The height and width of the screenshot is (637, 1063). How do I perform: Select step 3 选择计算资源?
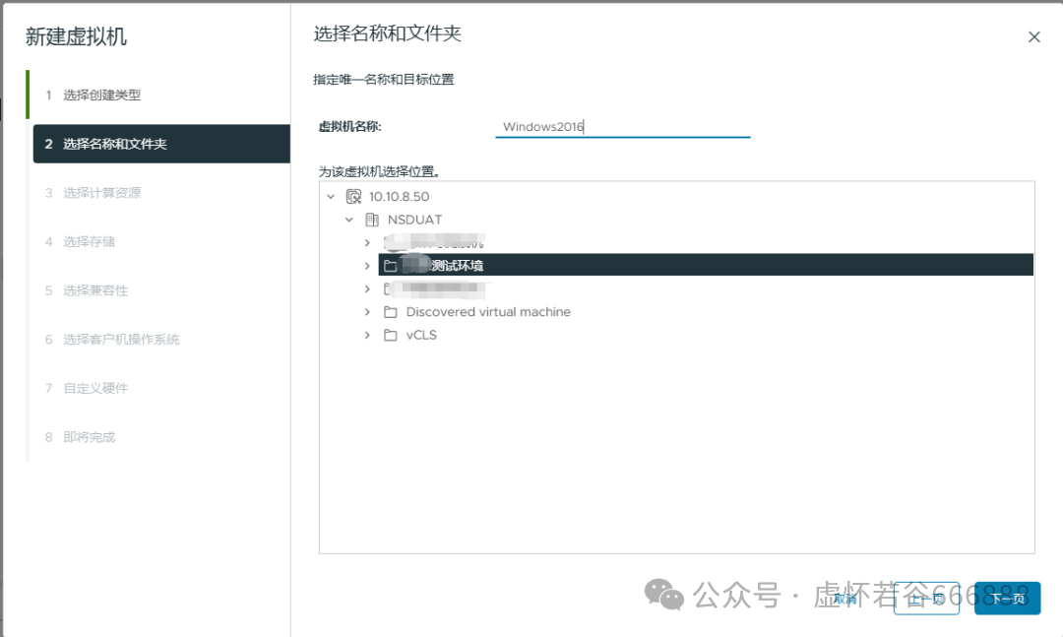coord(159,193)
